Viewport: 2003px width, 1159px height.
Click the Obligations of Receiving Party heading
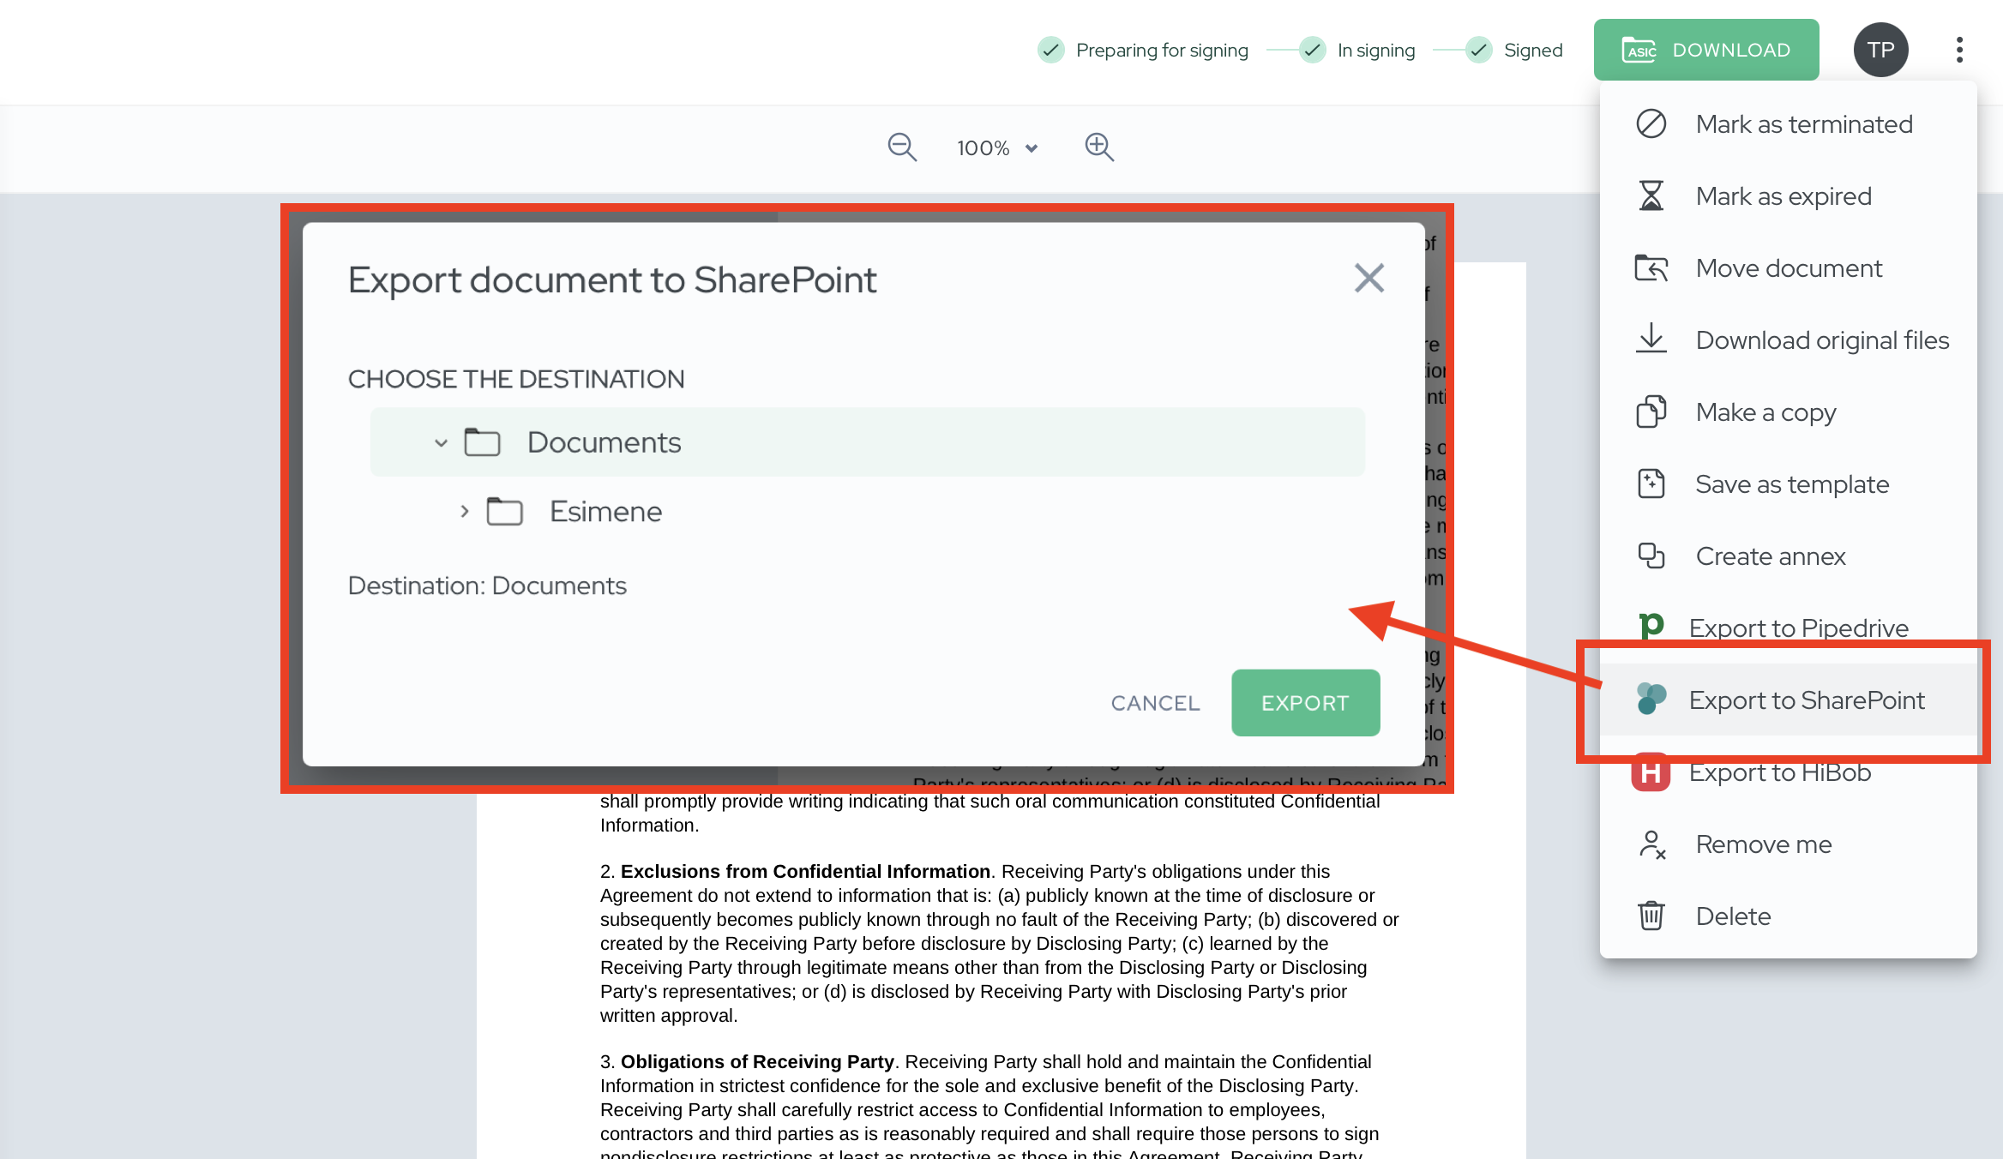pos(757,1062)
